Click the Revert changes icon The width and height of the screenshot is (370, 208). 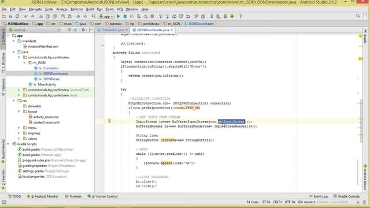point(188,16)
